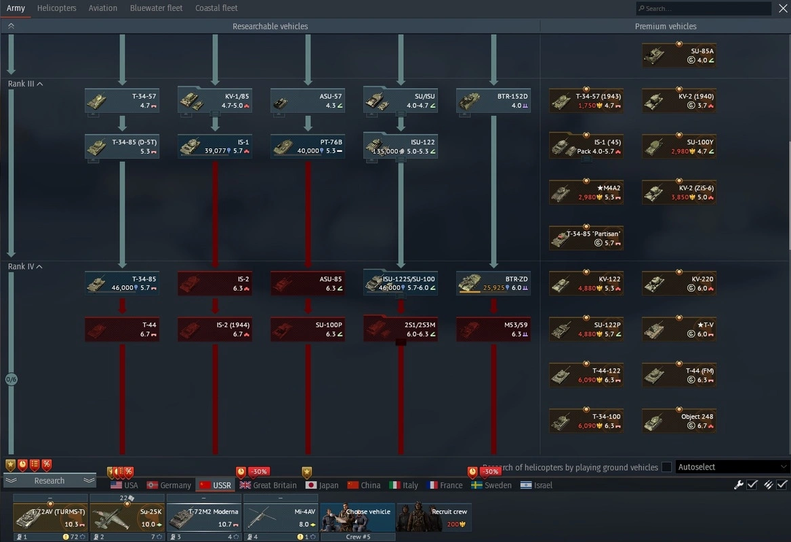The image size is (791, 542).
Task: Open the Bluewater fleet tab
Action: (x=156, y=8)
